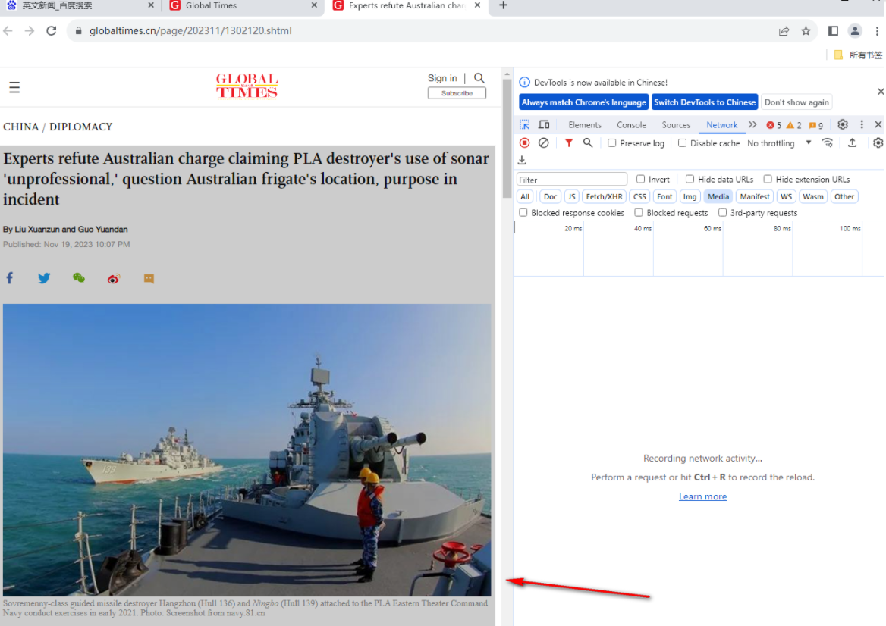
Task: Share article on Facebook
Action: (10, 277)
